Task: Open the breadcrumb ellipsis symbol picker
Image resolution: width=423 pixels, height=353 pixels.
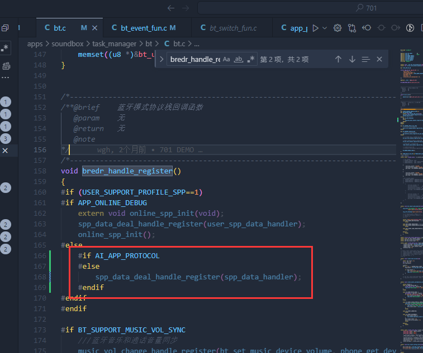Action: pyautogui.click(x=197, y=45)
